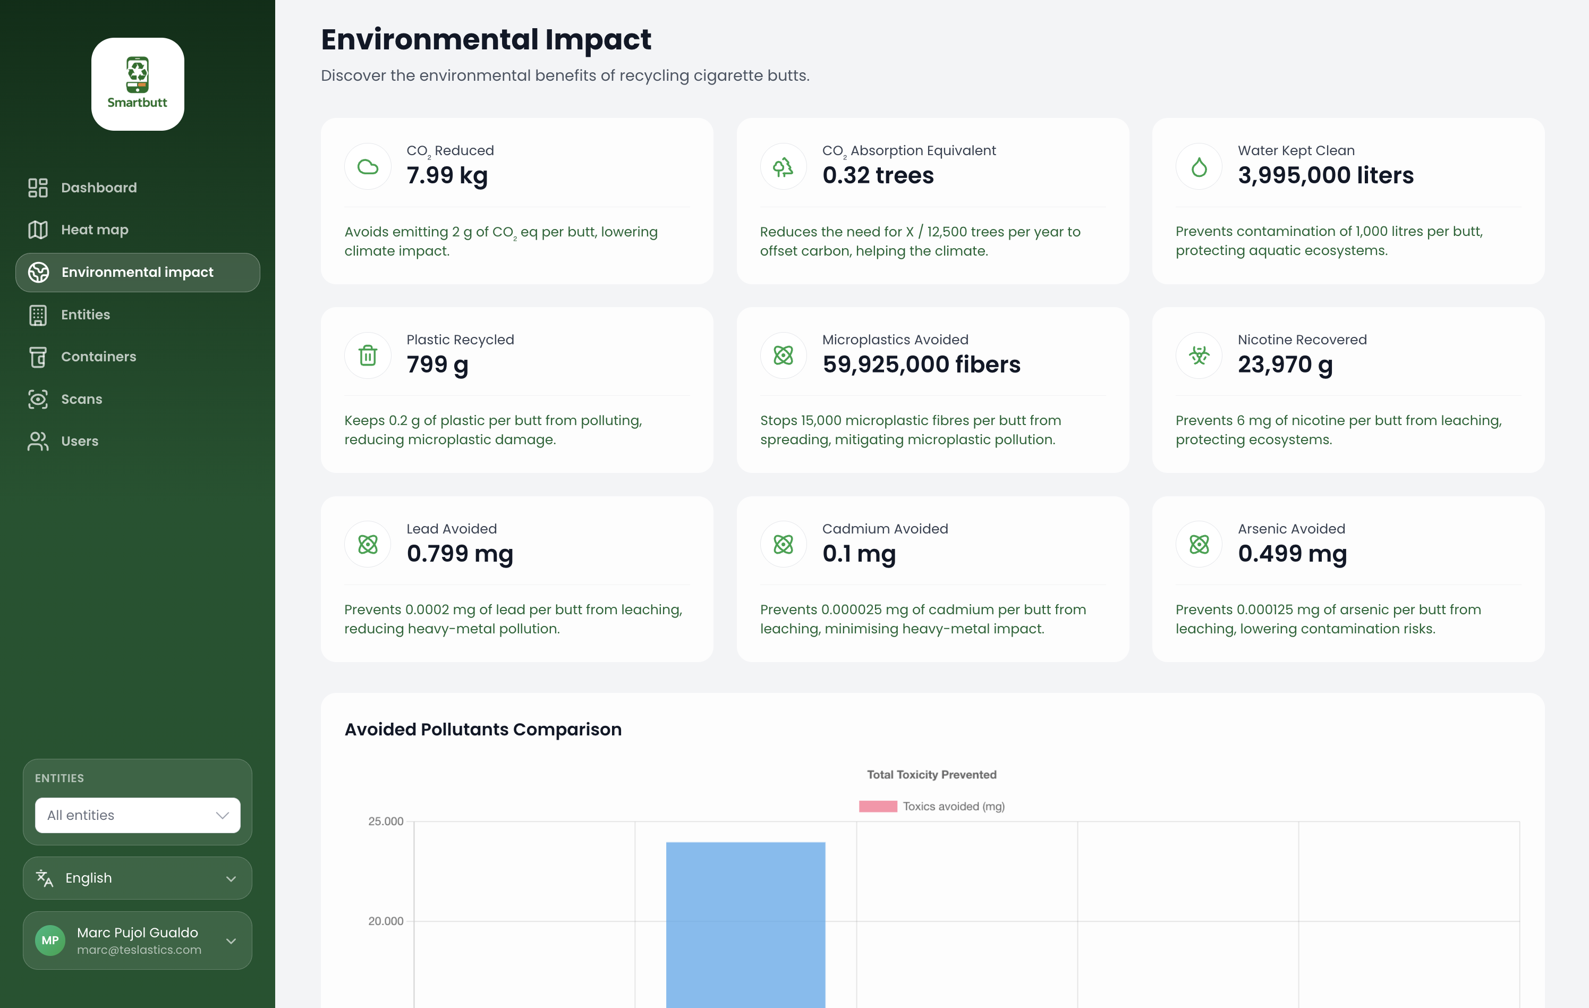Toggle Toxics avoided (mg) legend entry
The height and width of the screenshot is (1008, 1589).
953,806
